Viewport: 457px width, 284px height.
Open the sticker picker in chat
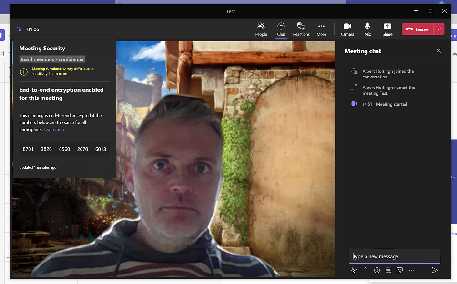[x=400, y=270]
